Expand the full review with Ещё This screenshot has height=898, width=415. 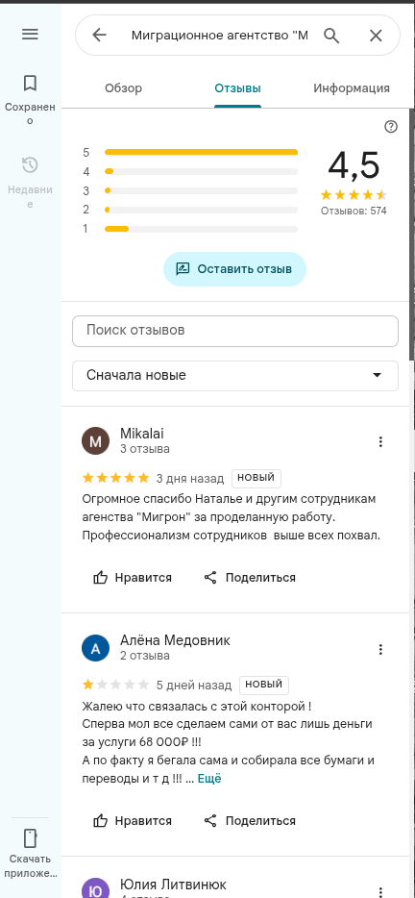(x=209, y=779)
